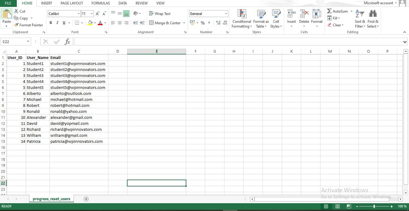Toggle bottom align in the Alignment group
The image size is (409, 211).
(x=126, y=13)
